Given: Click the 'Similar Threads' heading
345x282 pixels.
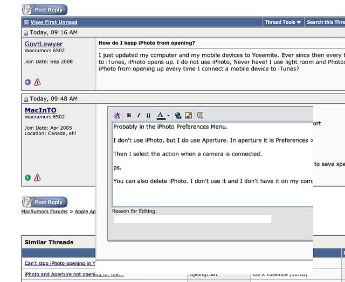Looking at the screenshot, I should (x=49, y=242).
